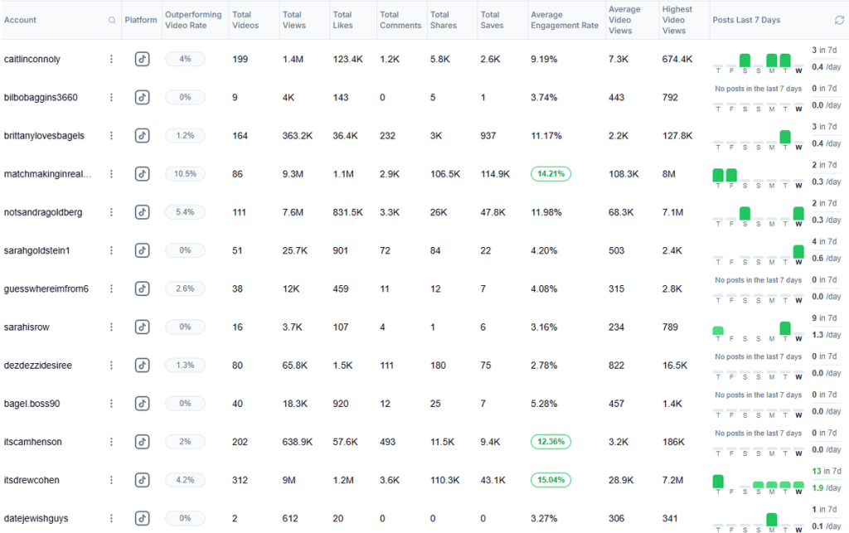Click the TikTok platform icon for caitlinconnoly

click(x=143, y=59)
